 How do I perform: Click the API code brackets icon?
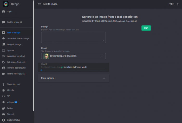(x=3, y=96)
